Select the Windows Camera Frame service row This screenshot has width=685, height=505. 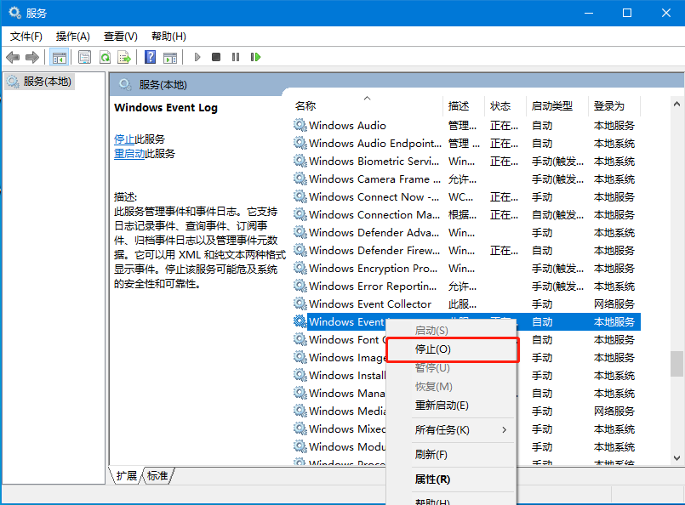pos(466,179)
